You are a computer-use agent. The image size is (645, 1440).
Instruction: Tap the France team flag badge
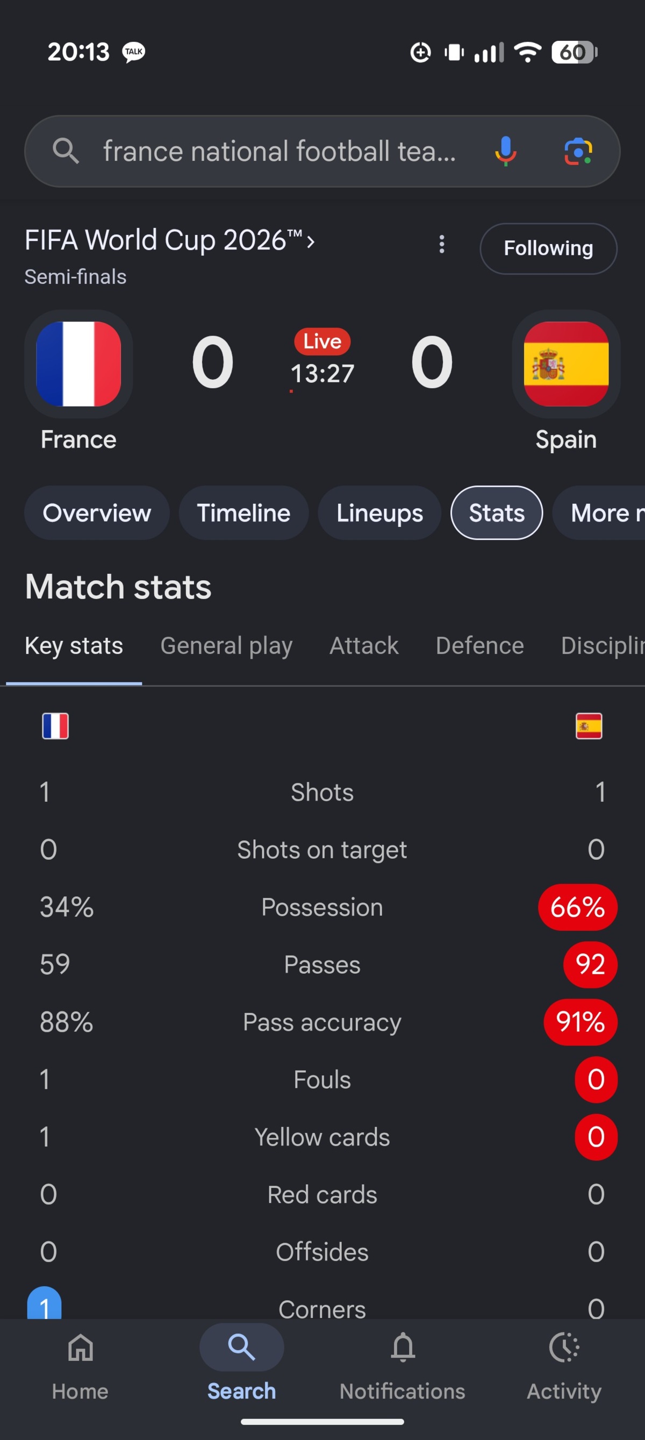click(78, 364)
